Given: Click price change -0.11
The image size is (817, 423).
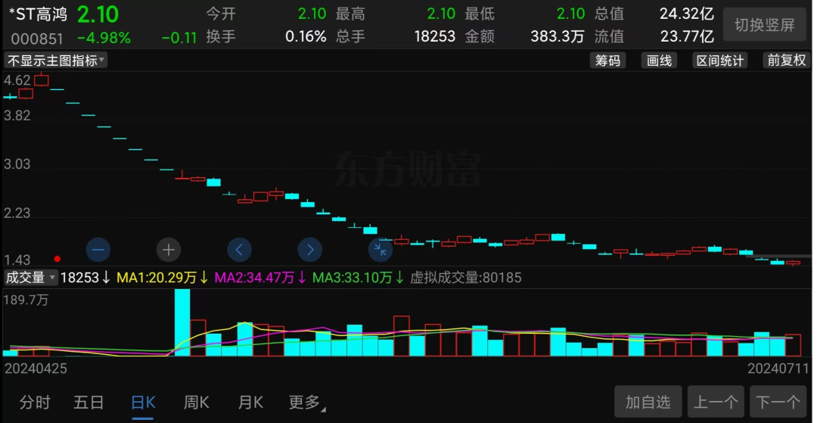Looking at the screenshot, I should [179, 38].
